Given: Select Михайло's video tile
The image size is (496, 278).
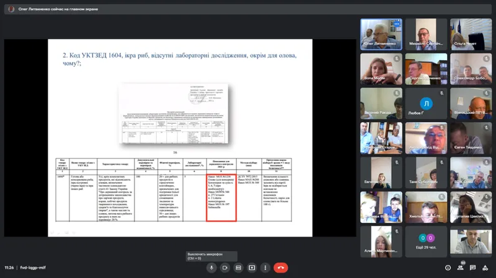Looking at the screenshot, I should pyautogui.click(x=425, y=33).
